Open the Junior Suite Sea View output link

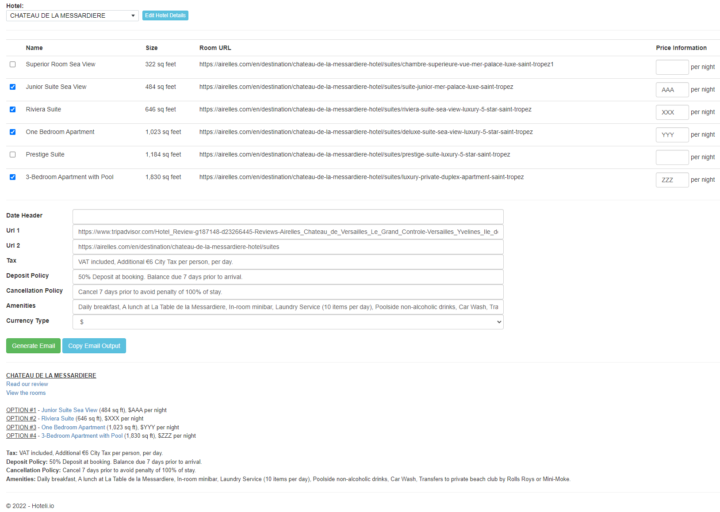pyautogui.click(x=69, y=410)
